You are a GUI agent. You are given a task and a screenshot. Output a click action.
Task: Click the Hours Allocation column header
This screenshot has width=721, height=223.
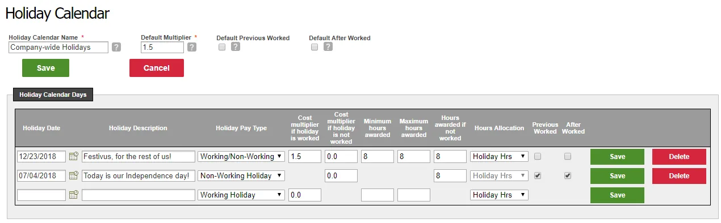[x=500, y=128]
